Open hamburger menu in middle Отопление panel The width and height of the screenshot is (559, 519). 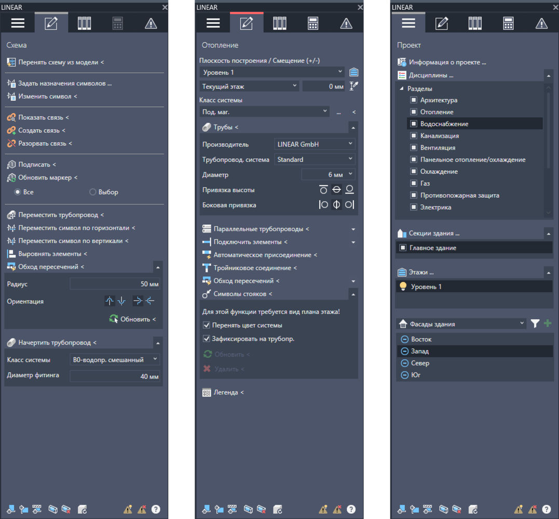(x=213, y=23)
